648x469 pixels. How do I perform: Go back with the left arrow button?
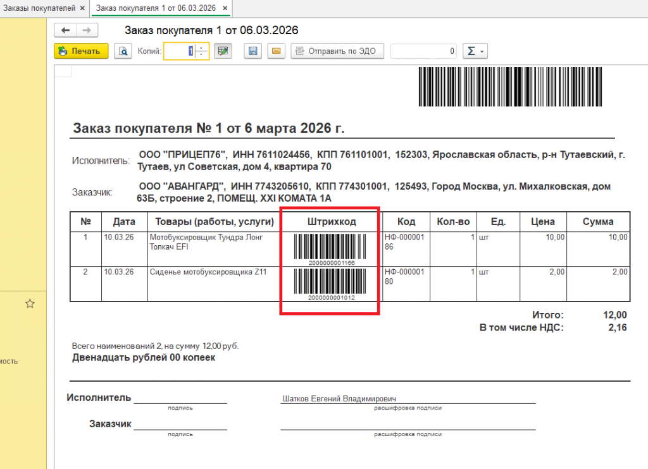pyautogui.click(x=65, y=30)
